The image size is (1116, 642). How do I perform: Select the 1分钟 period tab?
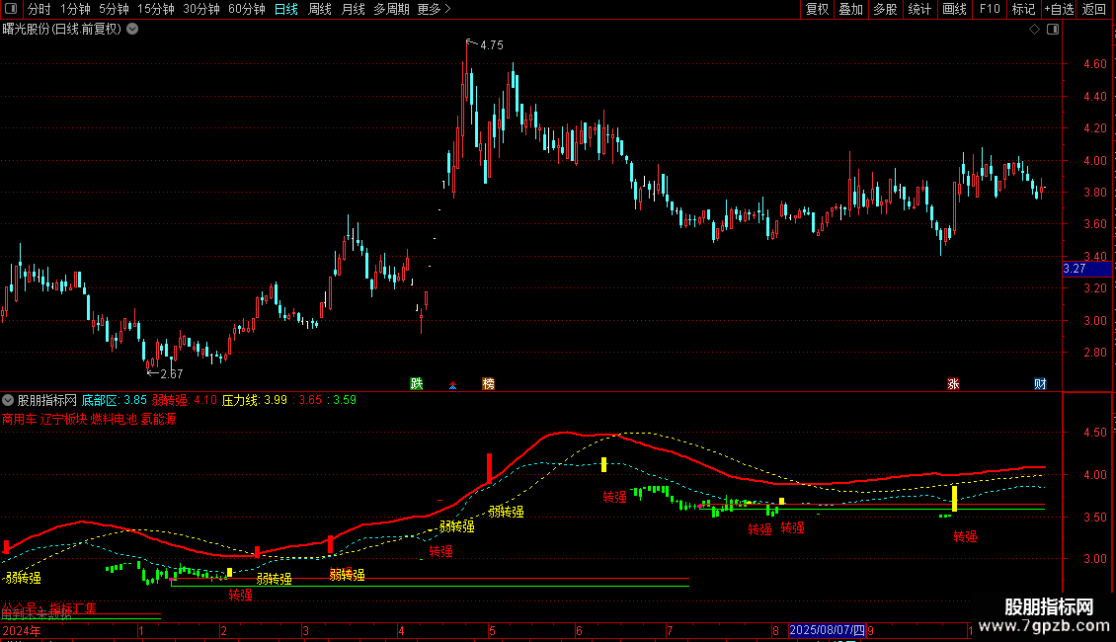click(75, 9)
